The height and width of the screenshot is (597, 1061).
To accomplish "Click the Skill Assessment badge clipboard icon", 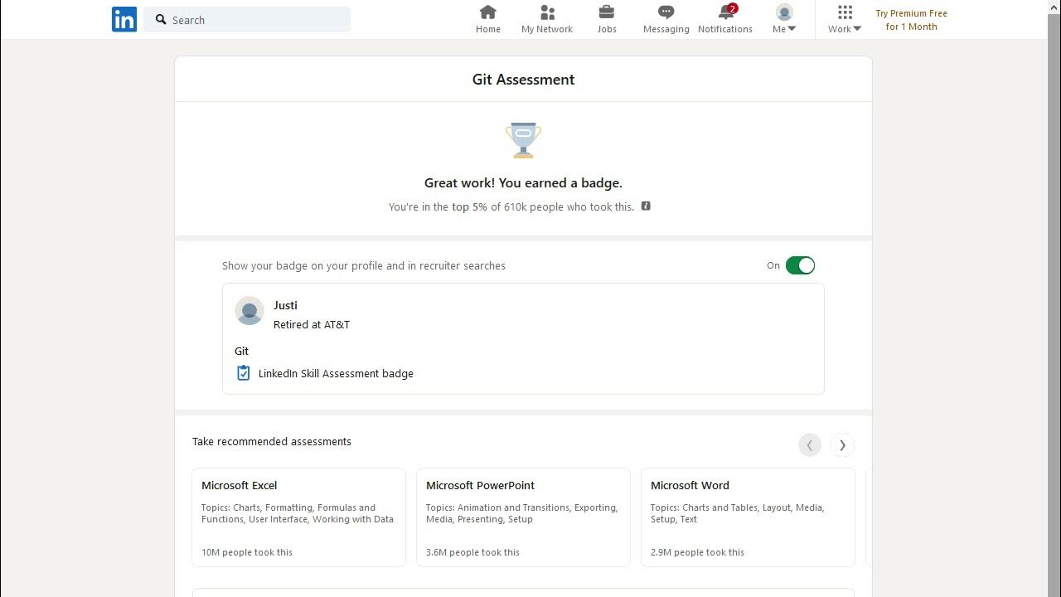I will [243, 373].
